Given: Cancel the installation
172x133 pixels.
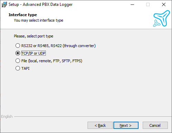Looking at the screenshot, I should coord(155,125).
